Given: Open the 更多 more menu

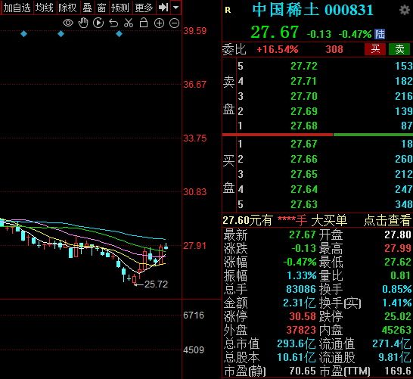Looking at the screenshot, I should [x=144, y=8].
